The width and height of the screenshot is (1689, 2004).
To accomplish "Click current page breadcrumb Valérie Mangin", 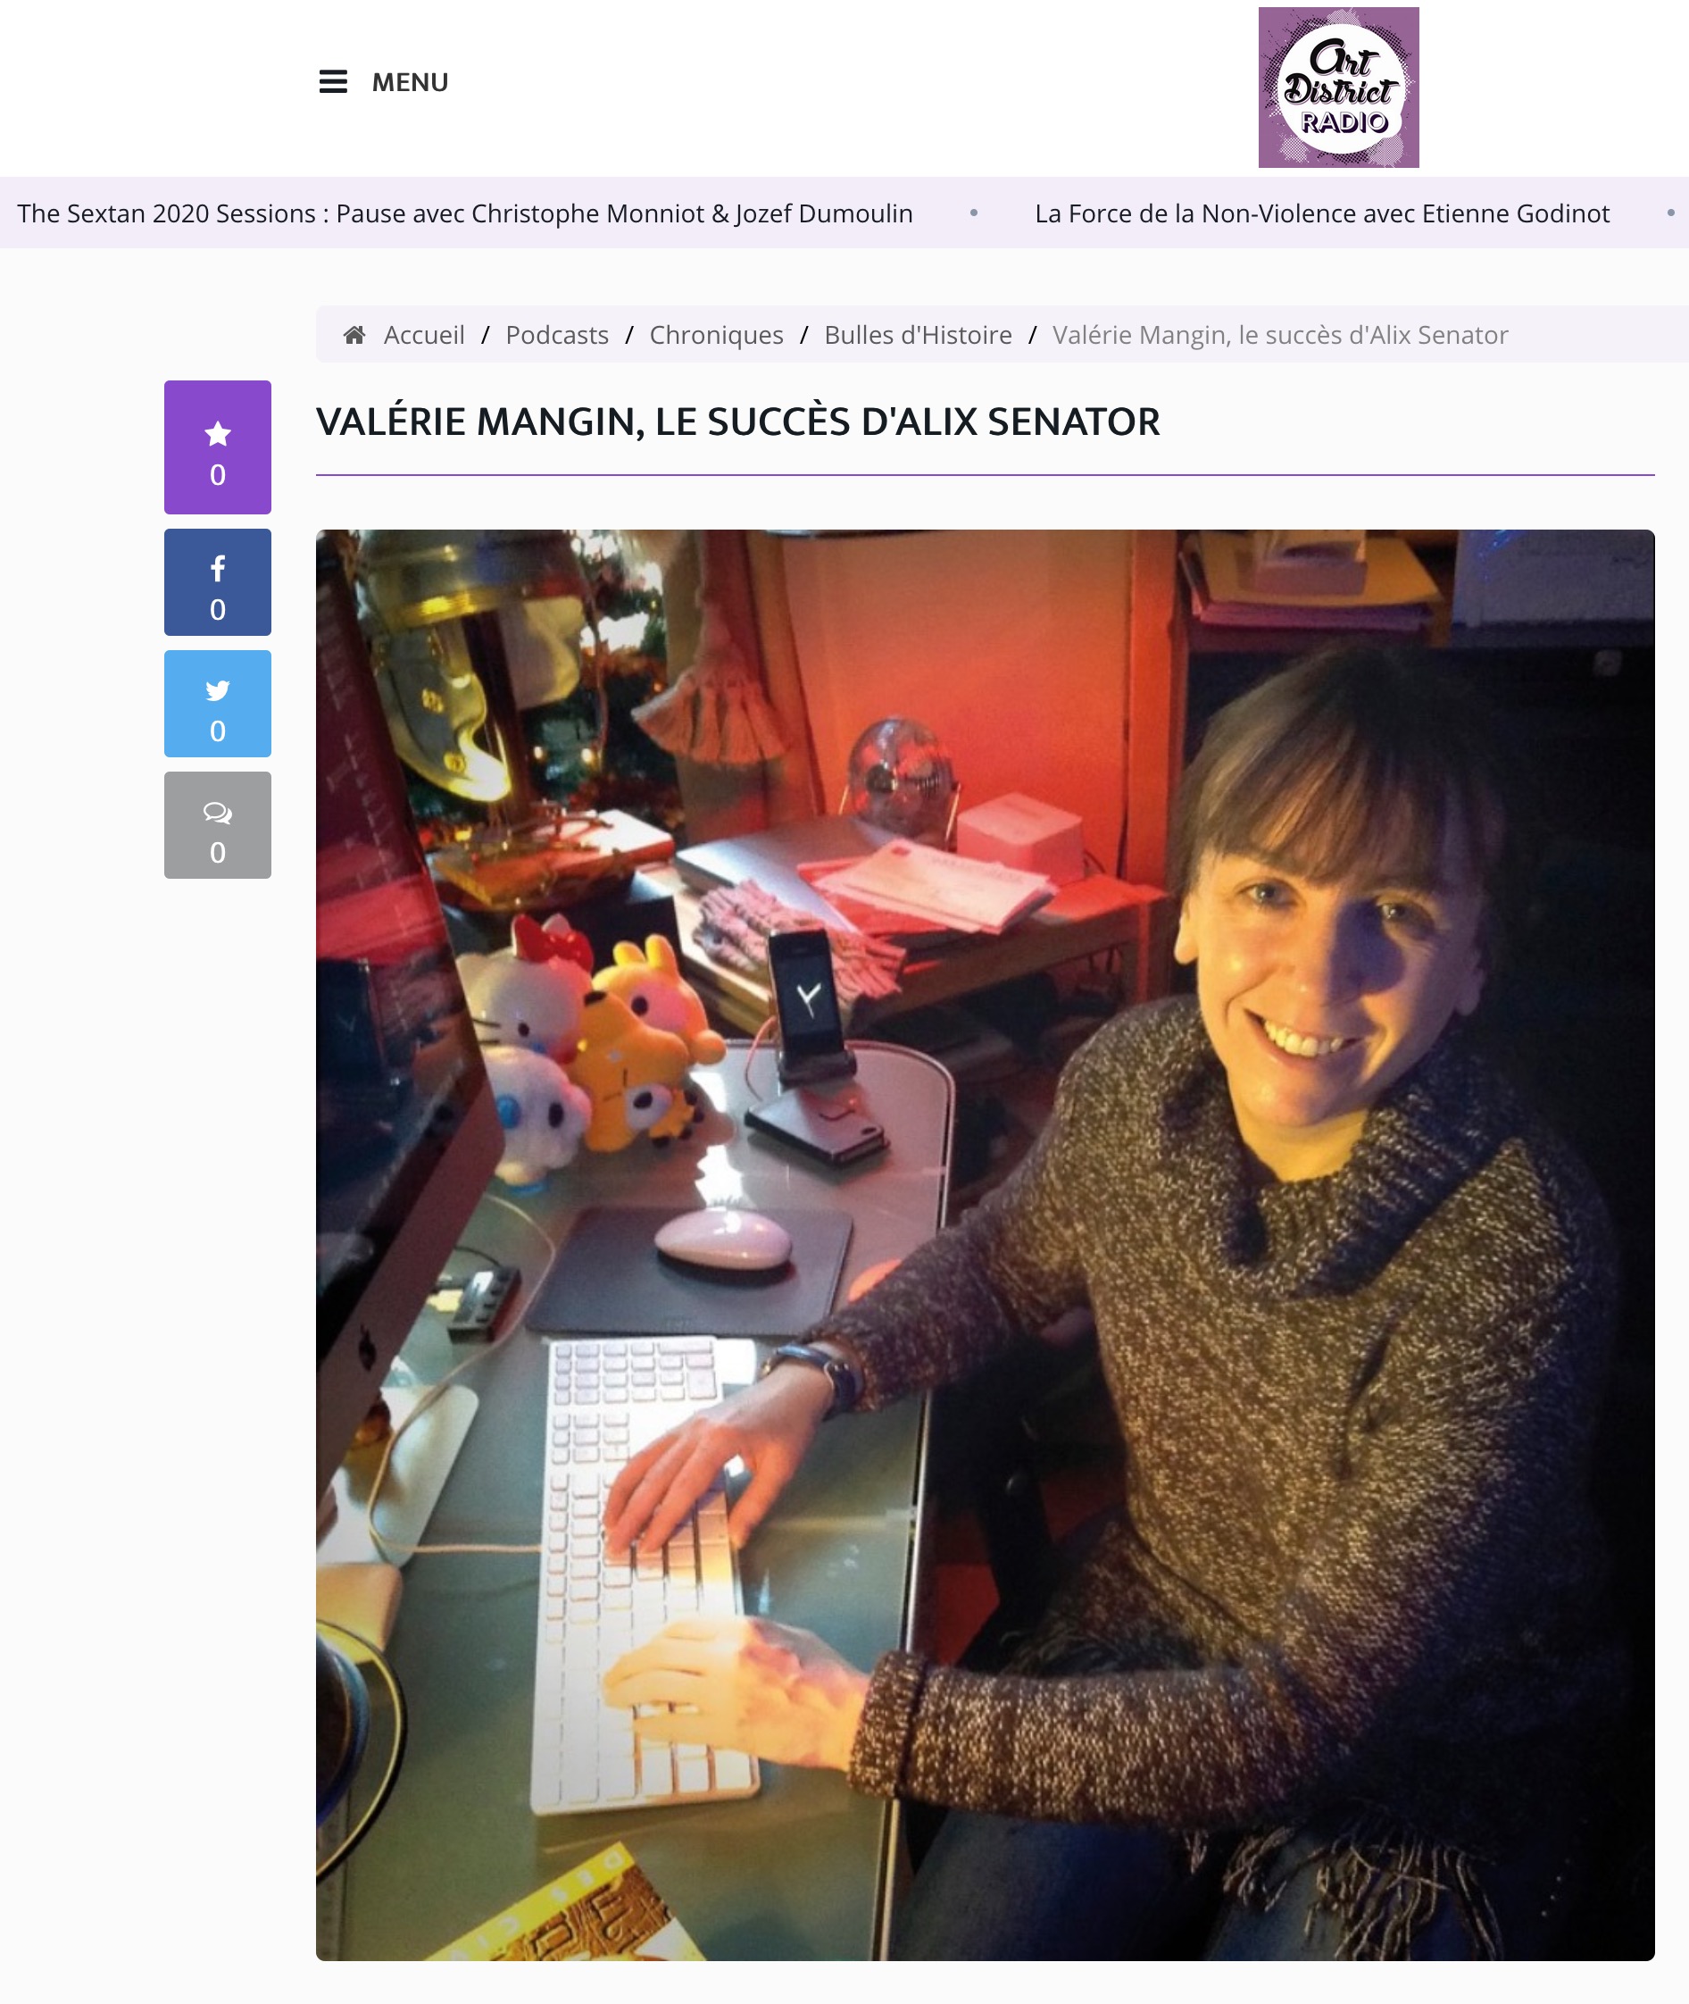I will click(1280, 335).
